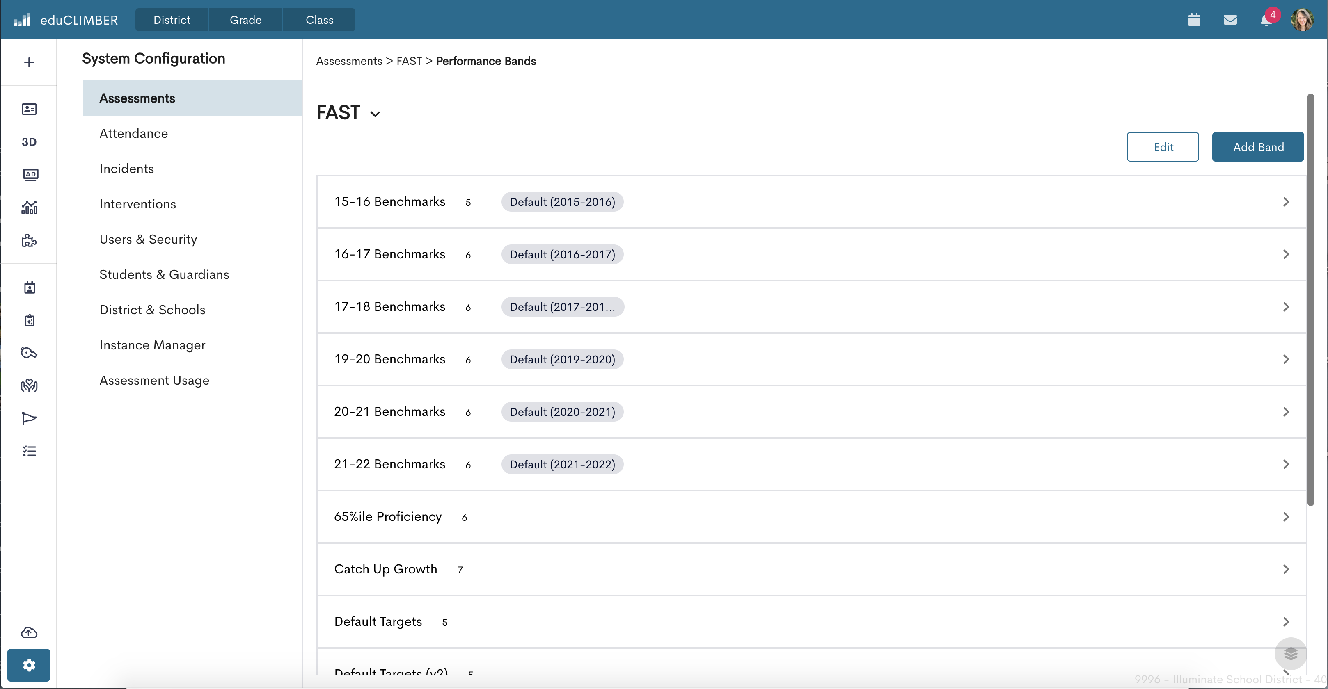The width and height of the screenshot is (1328, 689).
Task: Click the plus icon in the left sidebar
Action: (x=29, y=62)
